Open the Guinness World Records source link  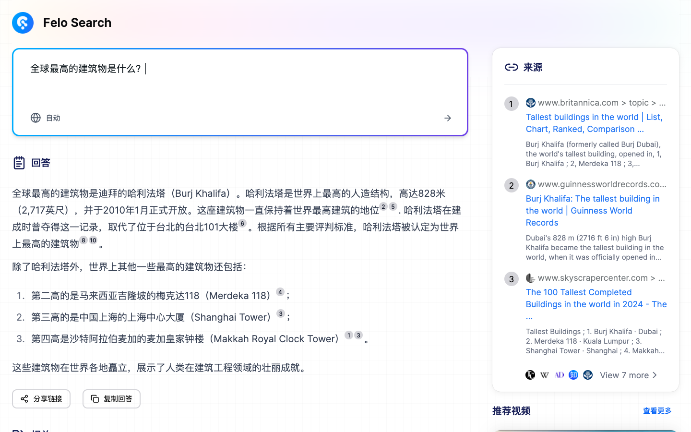coord(593,210)
